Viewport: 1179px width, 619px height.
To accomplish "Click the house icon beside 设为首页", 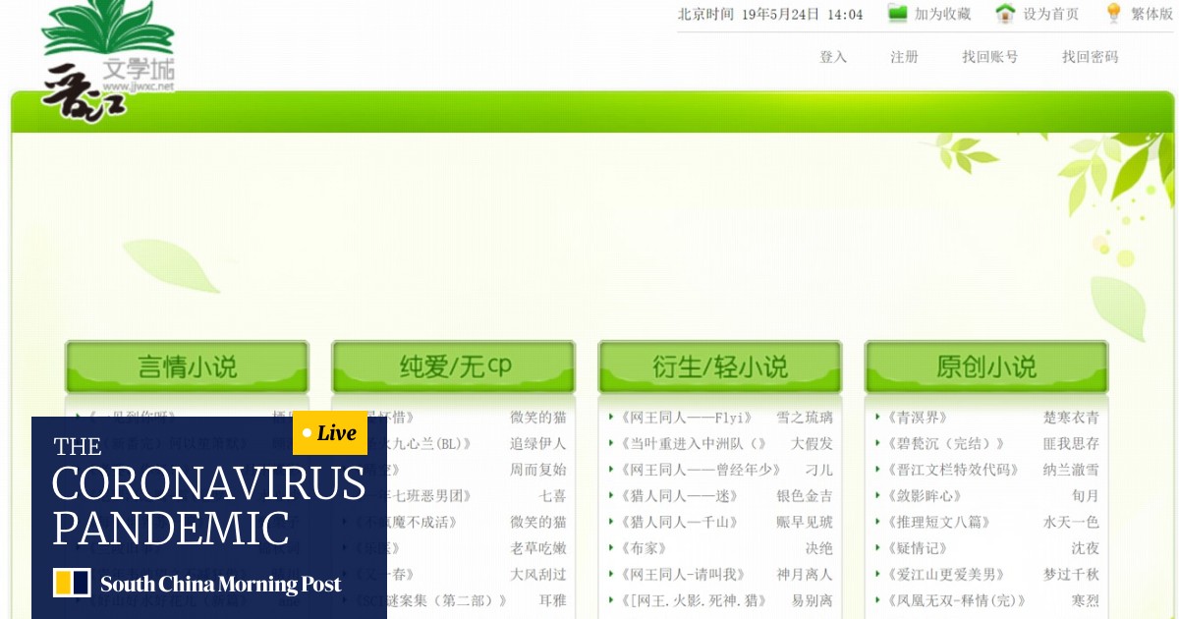I will [1005, 13].
